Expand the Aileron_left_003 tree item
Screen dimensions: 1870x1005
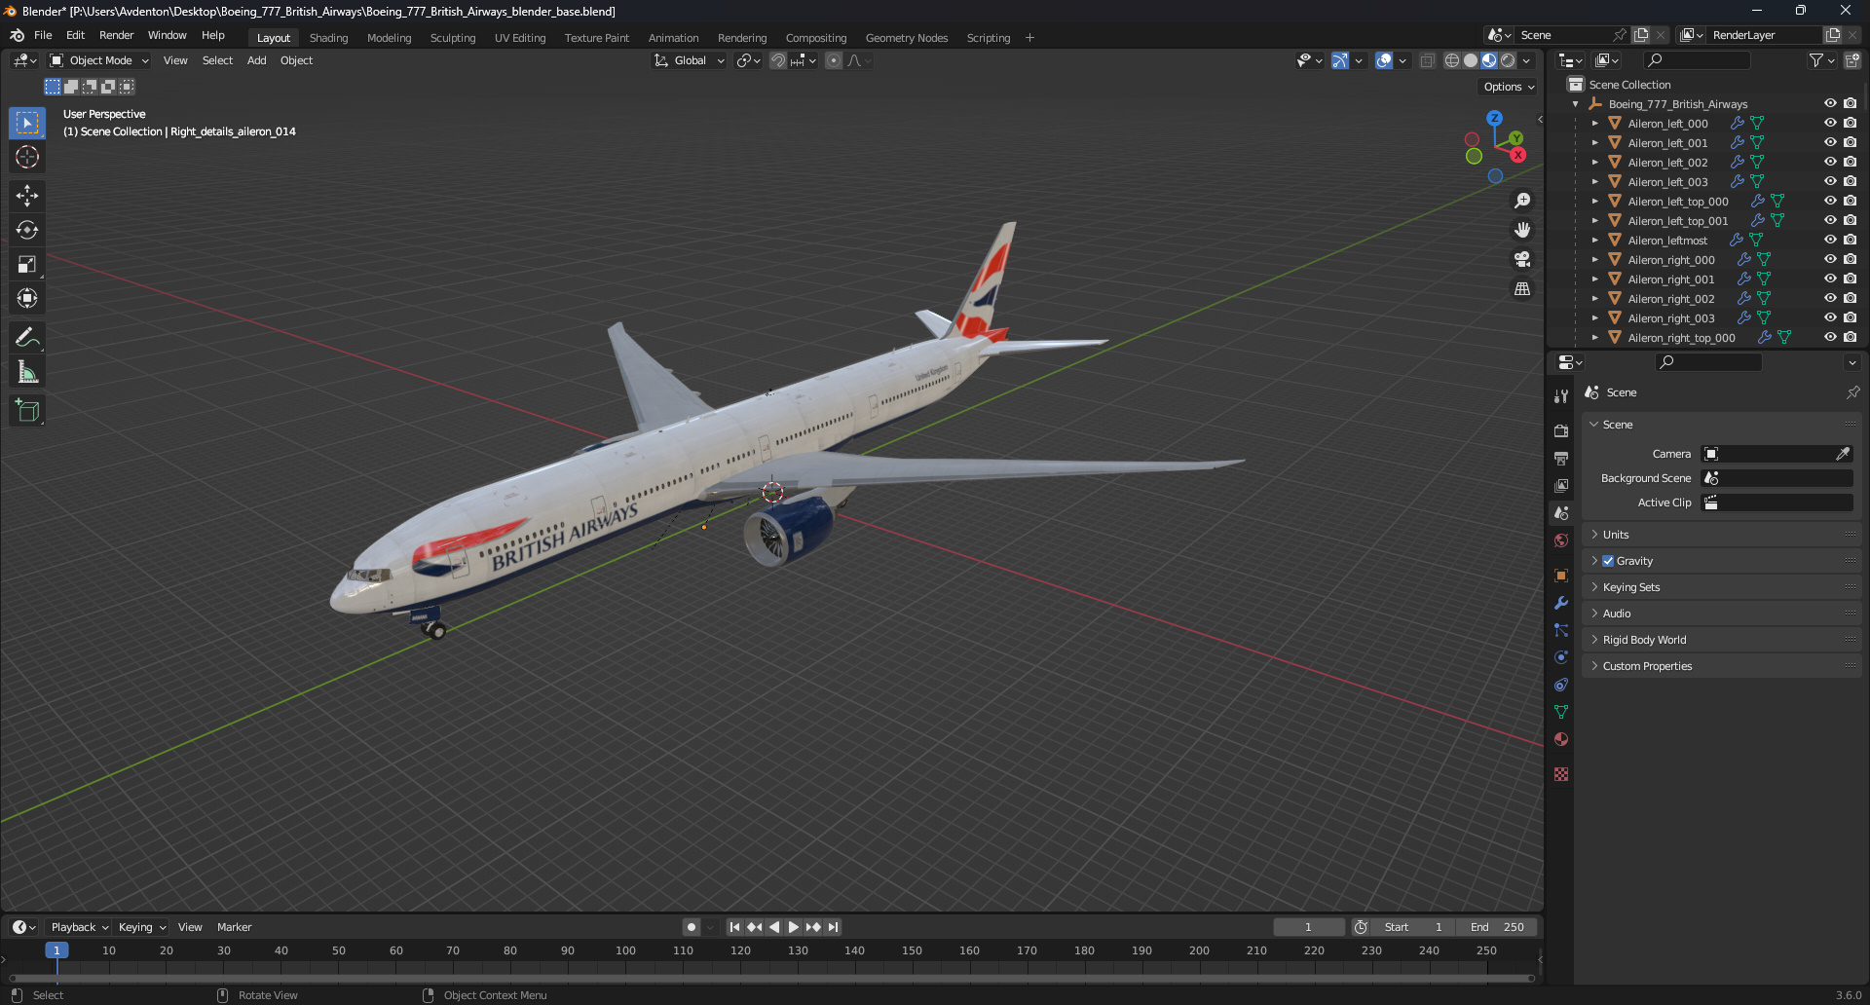[1594, 181]
